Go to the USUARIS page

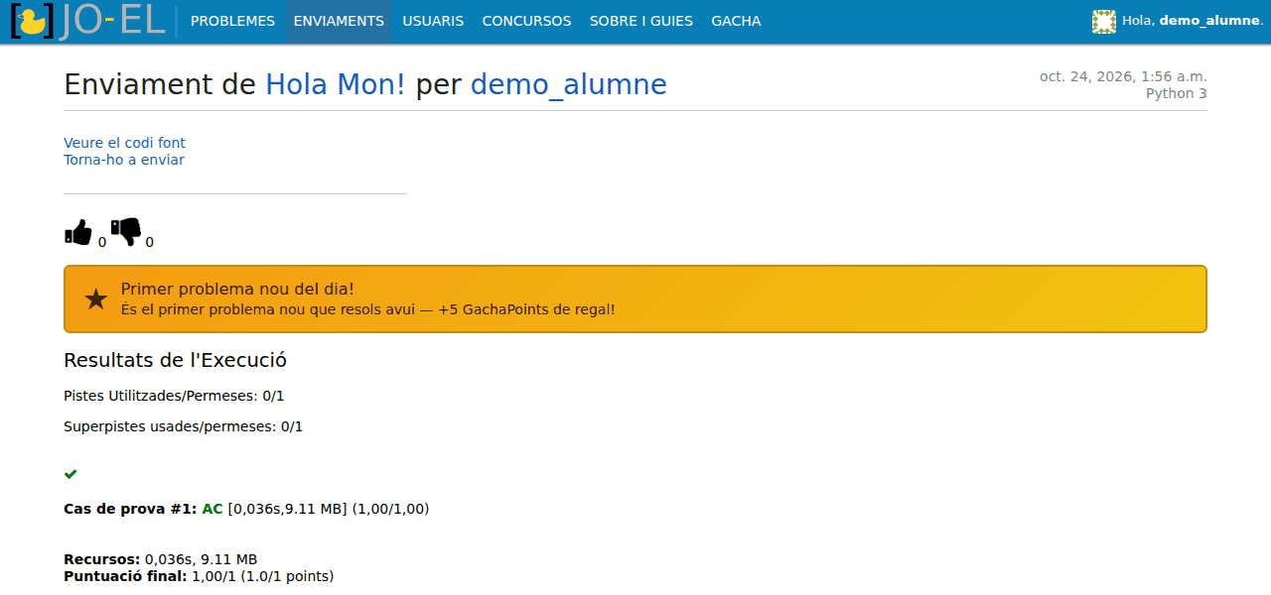pos(433,21)
